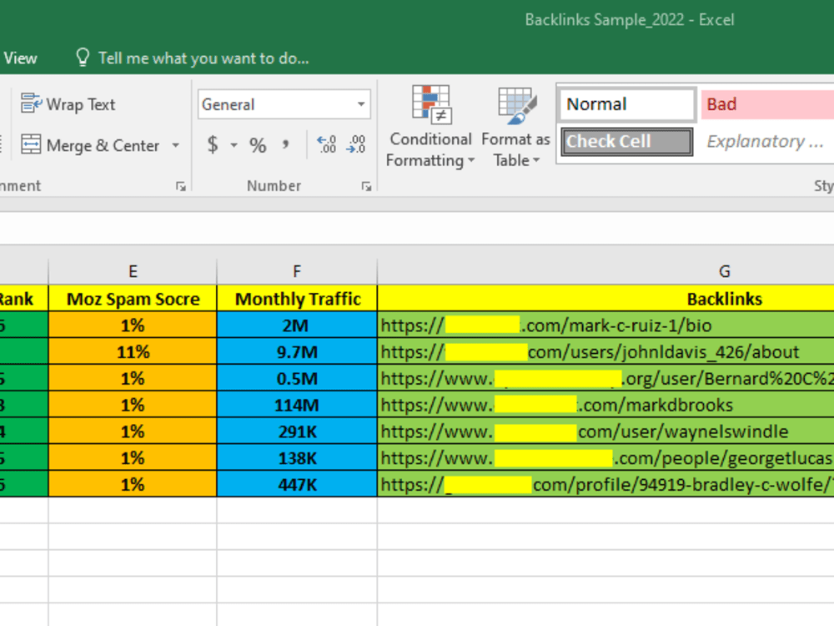Select the 0.5M monthly traffic cell
Image resolution: width=834 pixels, height=626 pixels.
coord(298,378)
